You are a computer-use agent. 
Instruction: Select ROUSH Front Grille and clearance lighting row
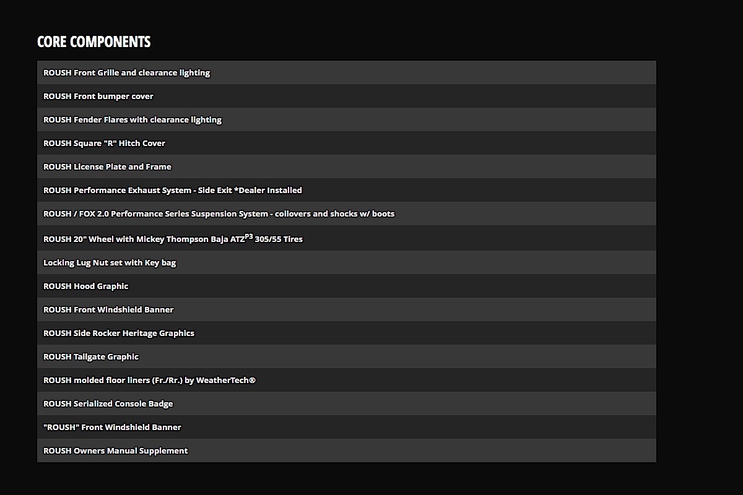pyautogui.click(x=347, y=72)
